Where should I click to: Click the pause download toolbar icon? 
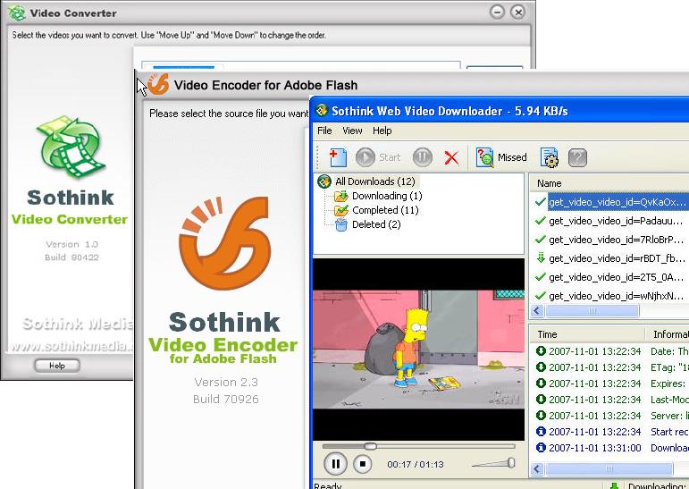(423, 157)
